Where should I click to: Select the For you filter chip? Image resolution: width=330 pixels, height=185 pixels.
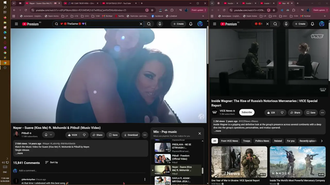point(291,141)
